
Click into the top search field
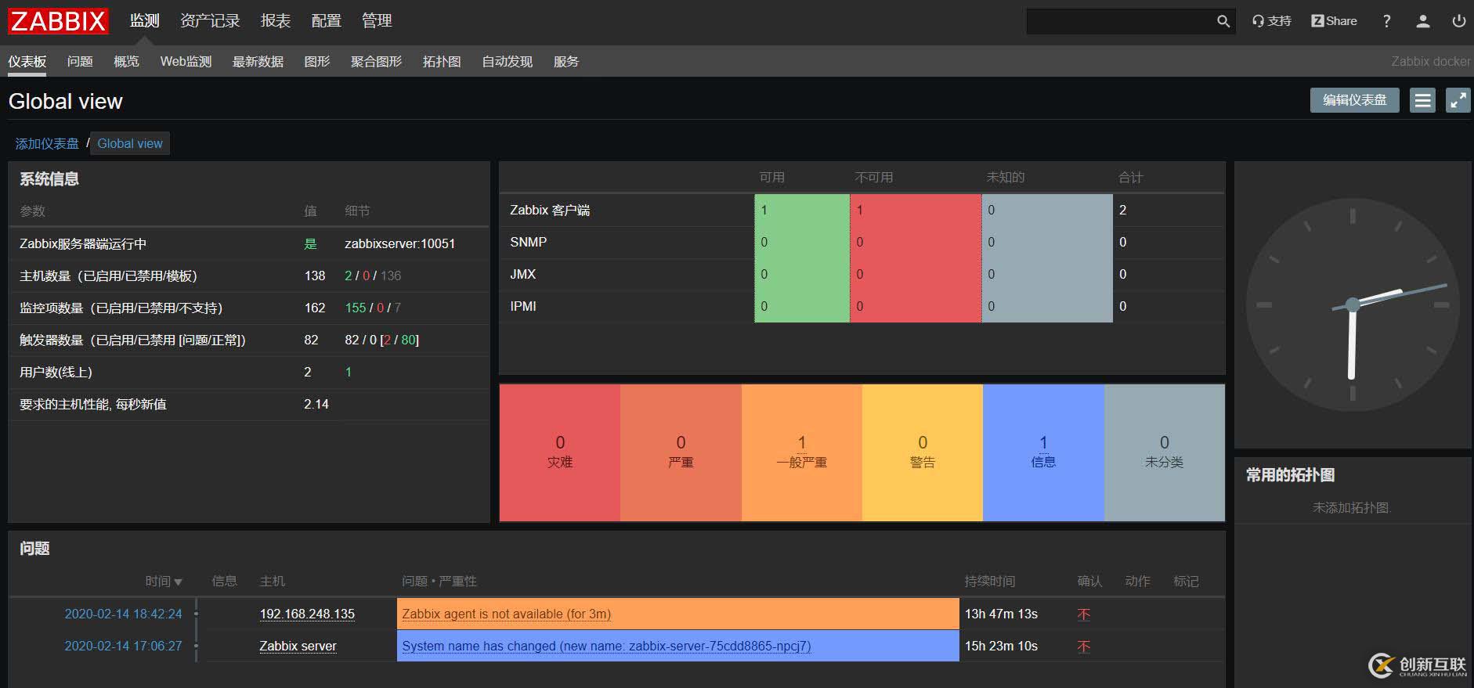point(1120,21)
